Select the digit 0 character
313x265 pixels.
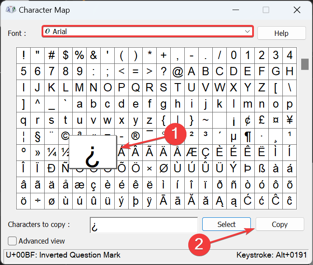tap(234, 56)
